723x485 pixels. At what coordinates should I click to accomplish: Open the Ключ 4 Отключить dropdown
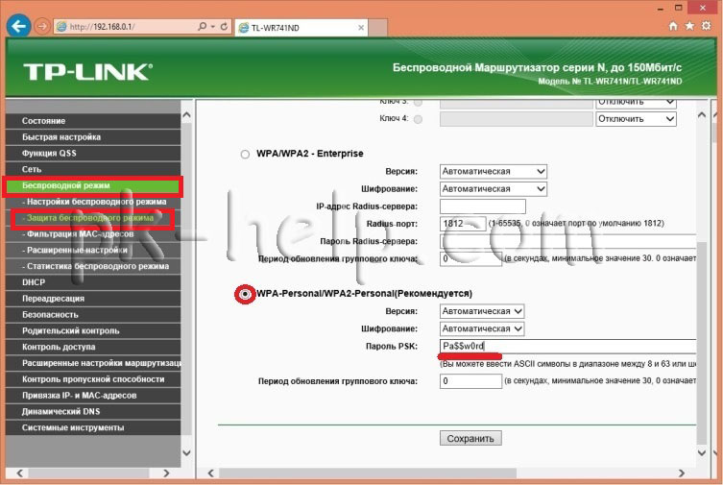click(636, 119)
